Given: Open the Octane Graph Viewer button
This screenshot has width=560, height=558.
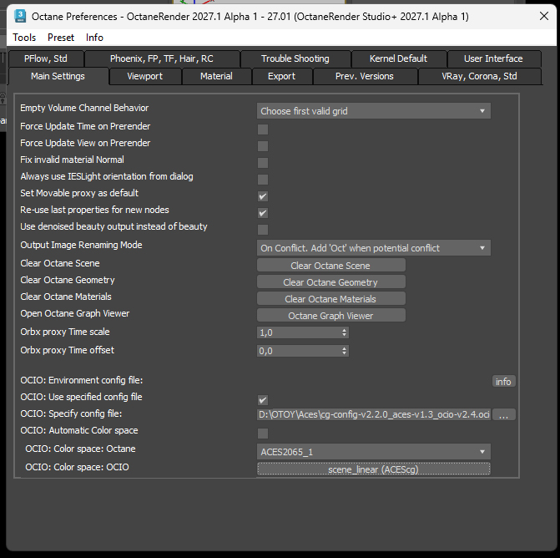Looking at the screenshot, I should [x=331, y=316].
